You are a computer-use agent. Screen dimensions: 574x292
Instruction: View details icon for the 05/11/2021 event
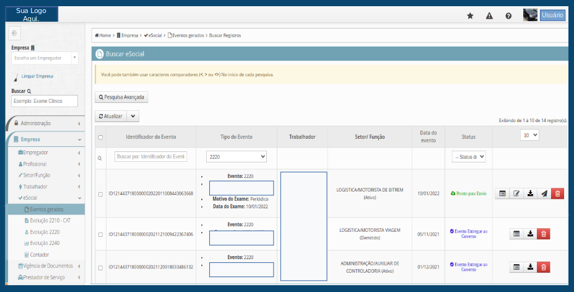click(516, 234)
